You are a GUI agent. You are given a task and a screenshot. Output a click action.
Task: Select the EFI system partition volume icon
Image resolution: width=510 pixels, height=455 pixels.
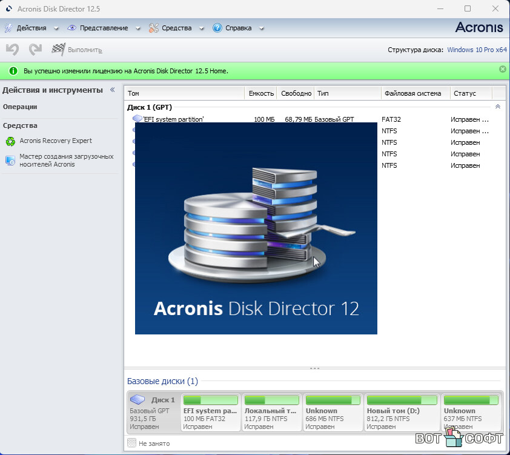pos(137,119)
